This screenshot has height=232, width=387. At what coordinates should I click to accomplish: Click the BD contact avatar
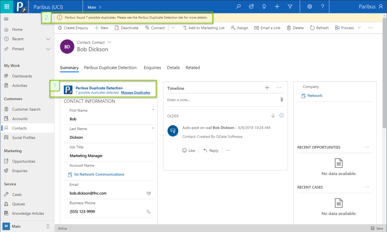pyautogui.click(x=67, y=46)
